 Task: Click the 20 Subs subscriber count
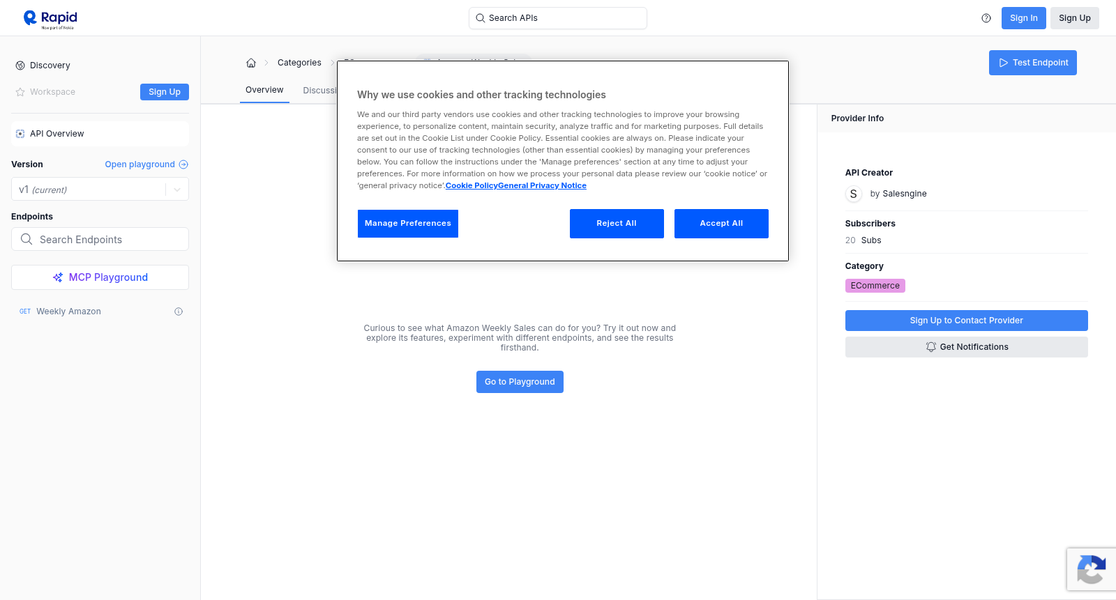coord(863,240)
